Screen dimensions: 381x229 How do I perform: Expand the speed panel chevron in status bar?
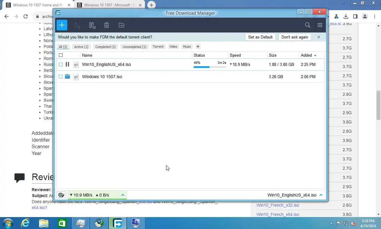123,195
